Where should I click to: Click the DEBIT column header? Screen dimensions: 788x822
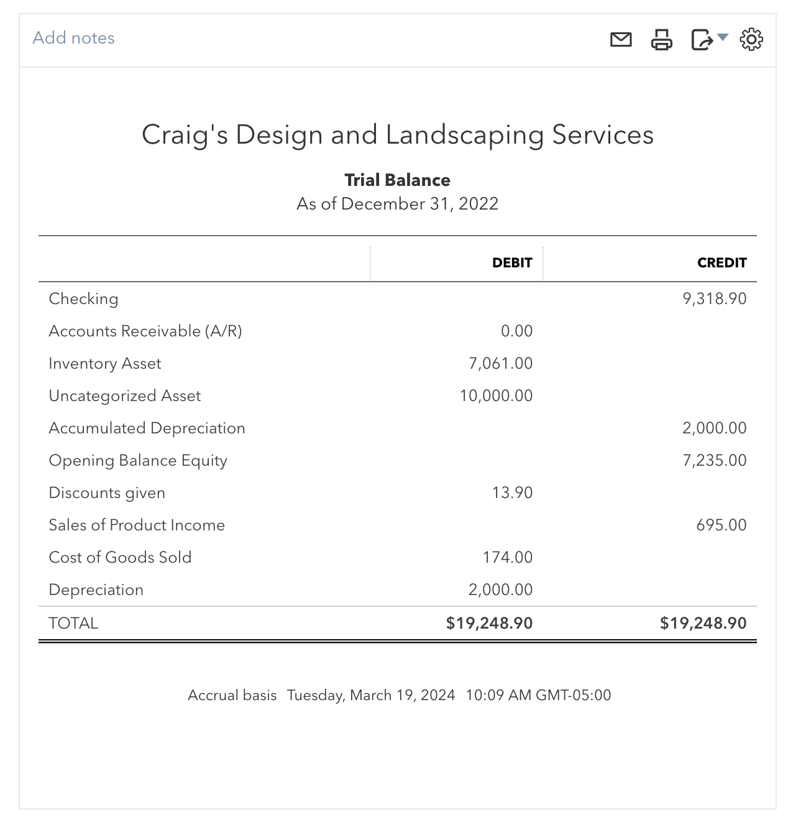pyautogui.click(x=512, y=263)
